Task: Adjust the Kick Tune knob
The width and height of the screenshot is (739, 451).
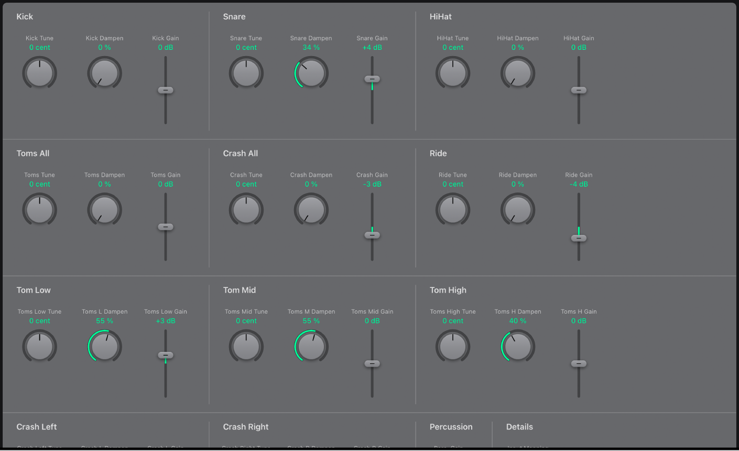Action: click(x=39, y=72)
